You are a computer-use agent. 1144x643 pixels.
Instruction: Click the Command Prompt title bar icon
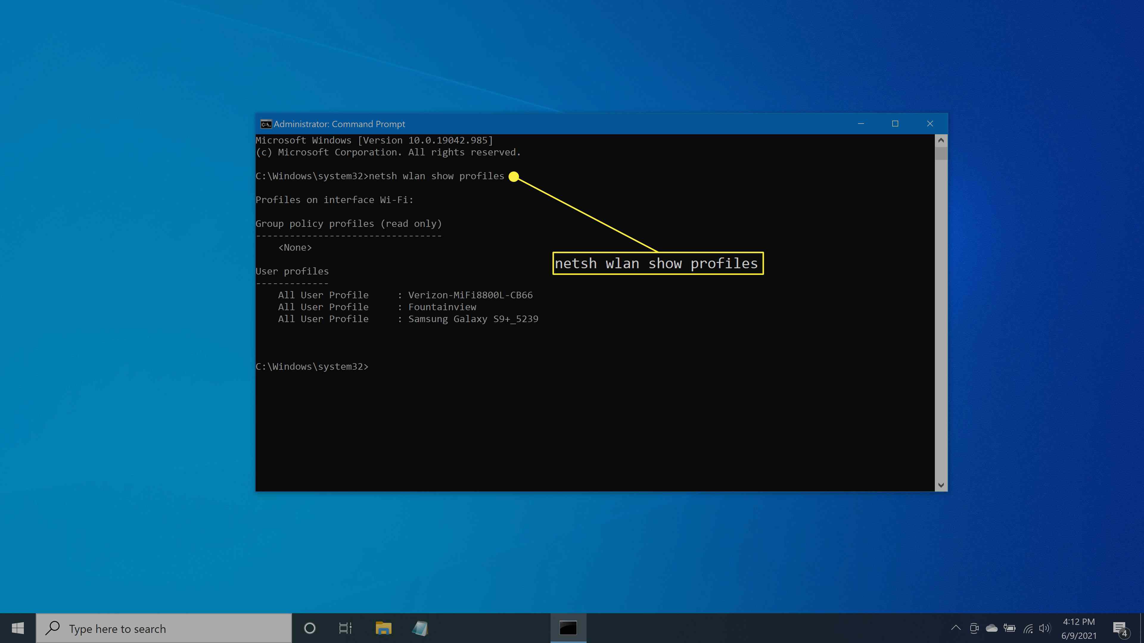click(265, 124)
